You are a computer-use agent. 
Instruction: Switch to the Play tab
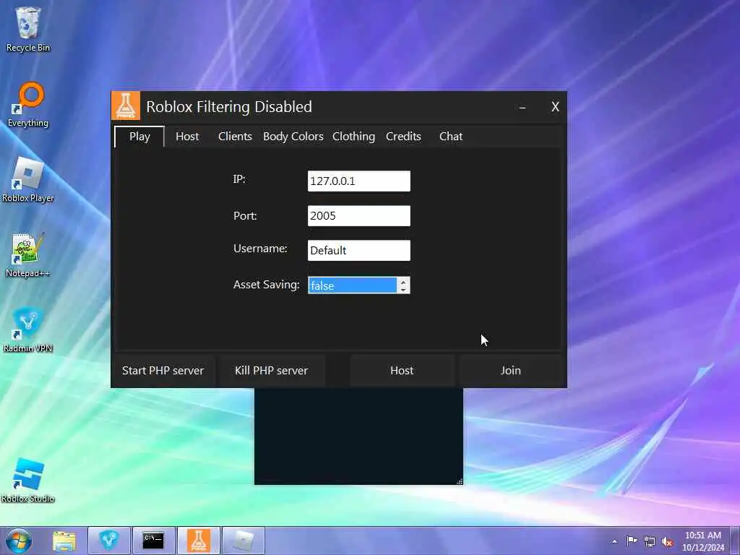pos(139,137)
